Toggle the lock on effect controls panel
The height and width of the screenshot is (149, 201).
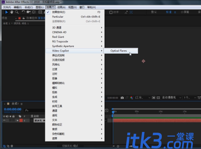coord(24,18)
